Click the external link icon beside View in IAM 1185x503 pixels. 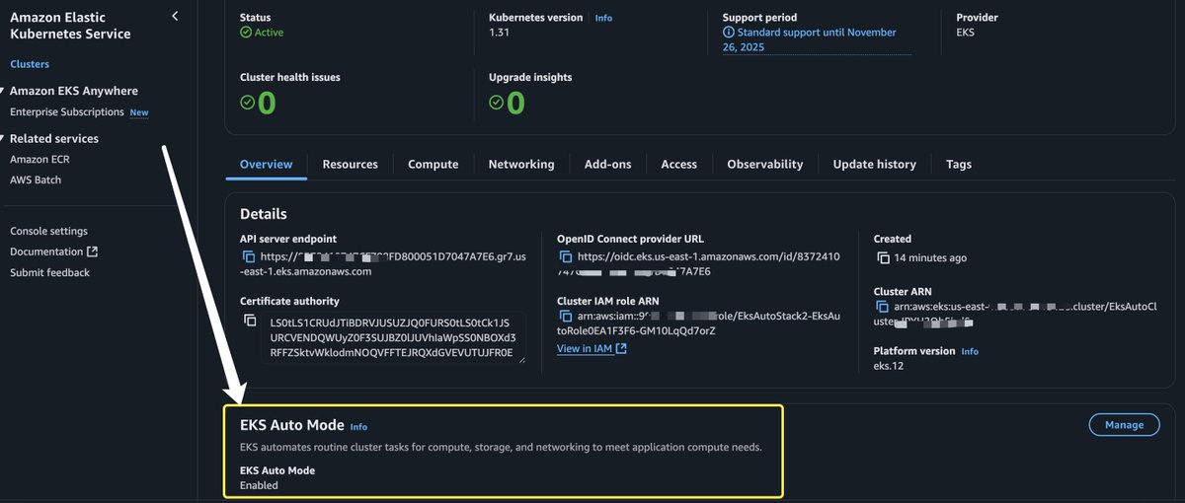click(x=621, y=349)
